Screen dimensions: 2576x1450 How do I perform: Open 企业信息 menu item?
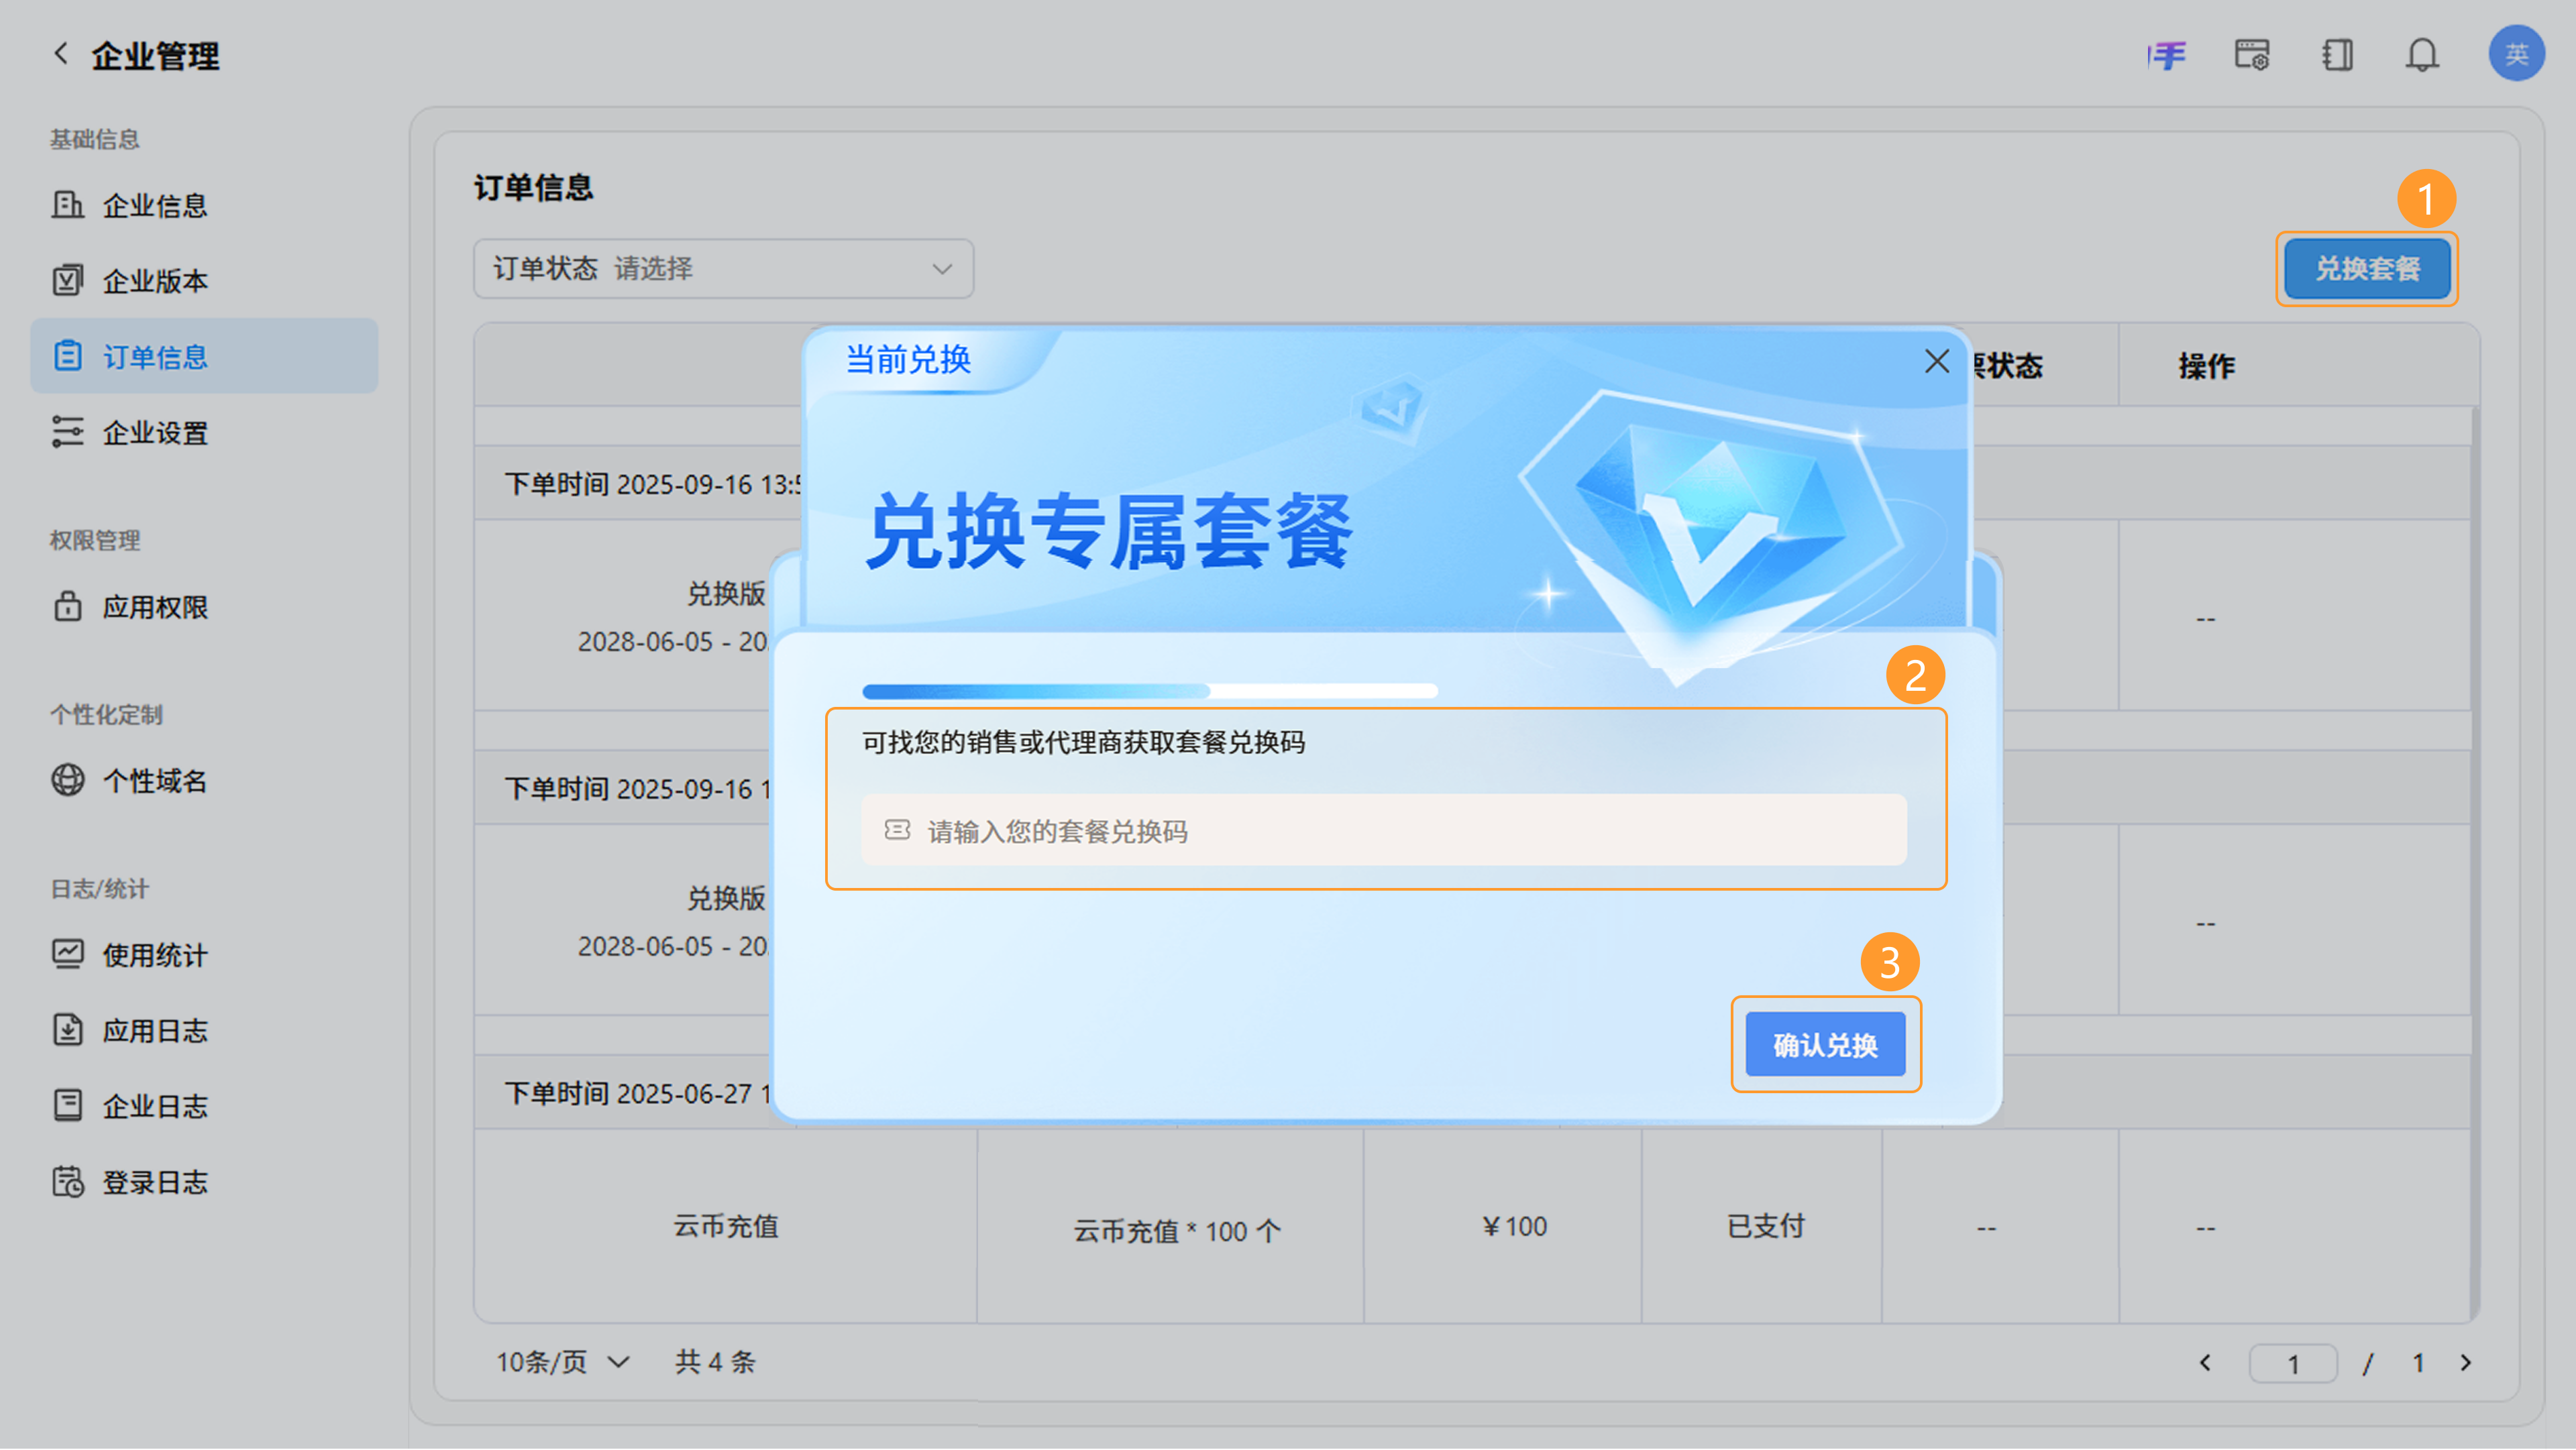point(204,205)
